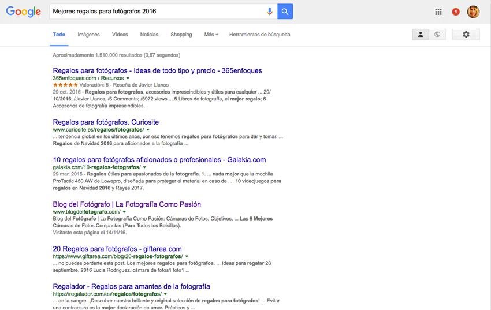Expand arrow beside curiosite.es URL
The height and width of the screenshot is (310, 491).
tap(148, 130)
